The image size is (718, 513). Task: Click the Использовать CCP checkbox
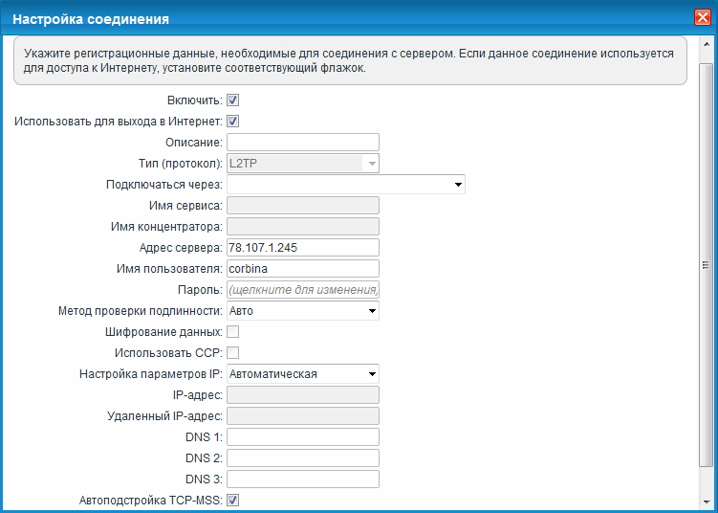(232, 352)
